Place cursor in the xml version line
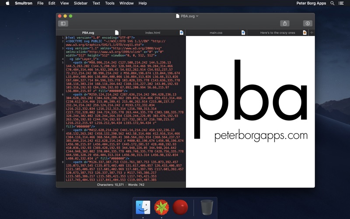The width and height of the screenshot is (350, 219). coord(101,38)
